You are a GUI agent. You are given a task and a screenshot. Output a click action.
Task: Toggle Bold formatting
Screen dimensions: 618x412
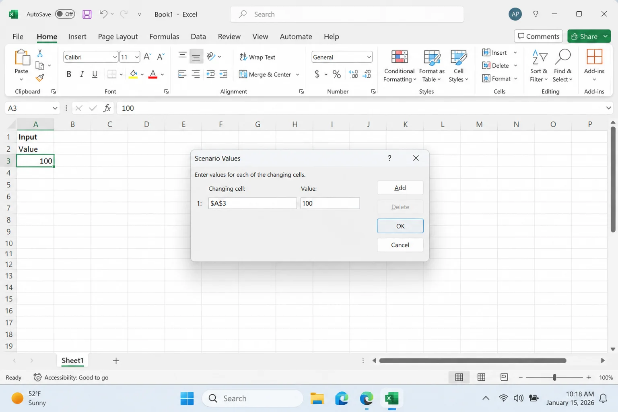pyautogui.click(x=69, y=74)
